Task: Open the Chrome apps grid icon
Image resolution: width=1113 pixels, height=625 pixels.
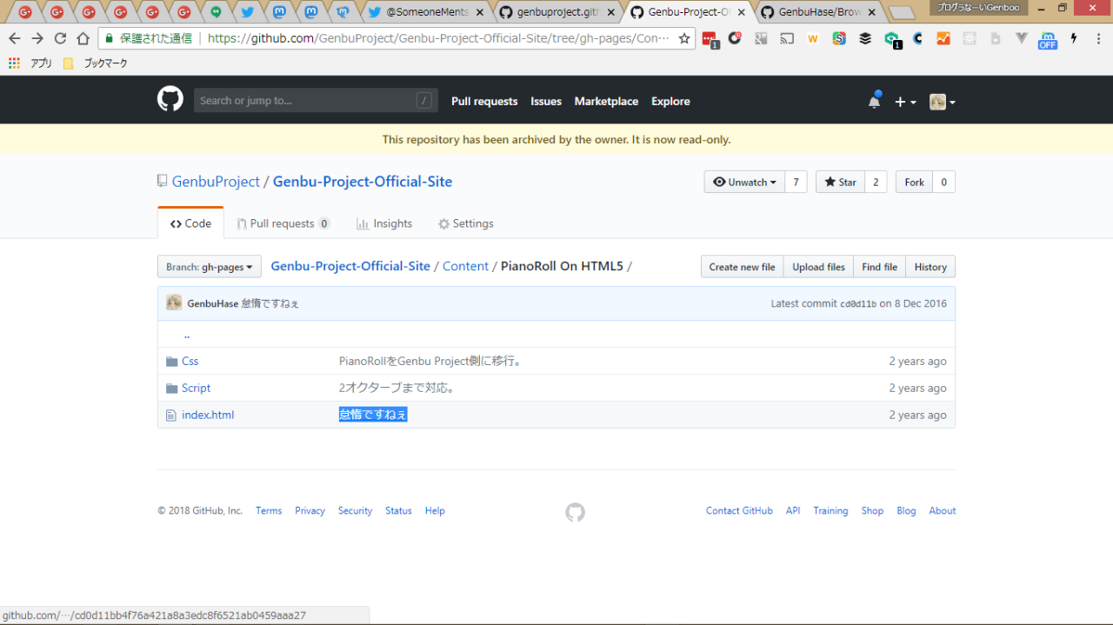Action: (x=14, y=63)
